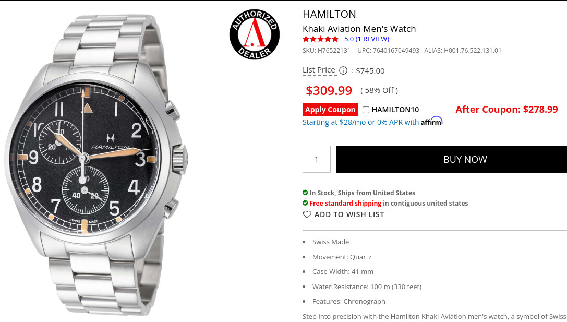
Task: Click the free shipping green checkmark icon
Action: (x=305, y=203)
